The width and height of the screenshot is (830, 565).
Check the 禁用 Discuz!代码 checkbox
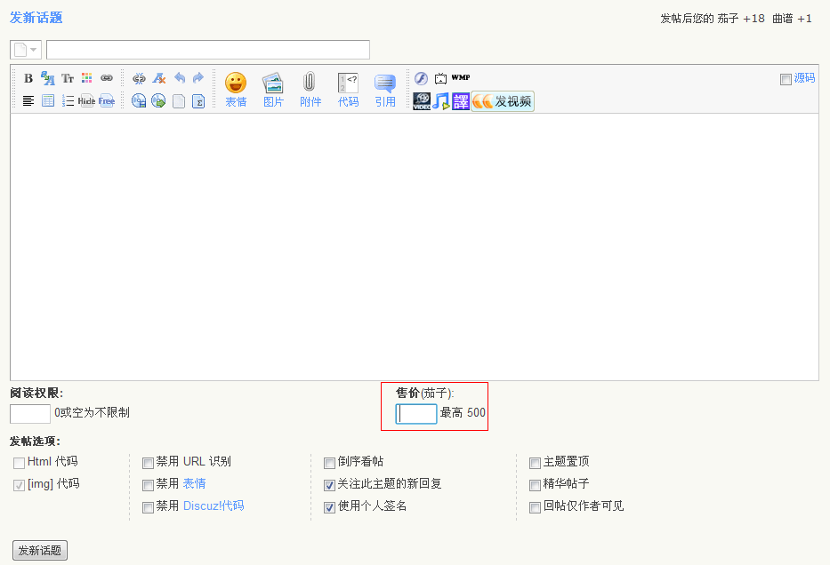point(149,507)
